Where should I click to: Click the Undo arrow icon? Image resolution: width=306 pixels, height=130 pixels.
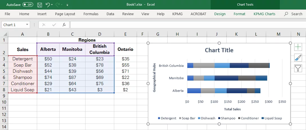[x=48, y=5]
